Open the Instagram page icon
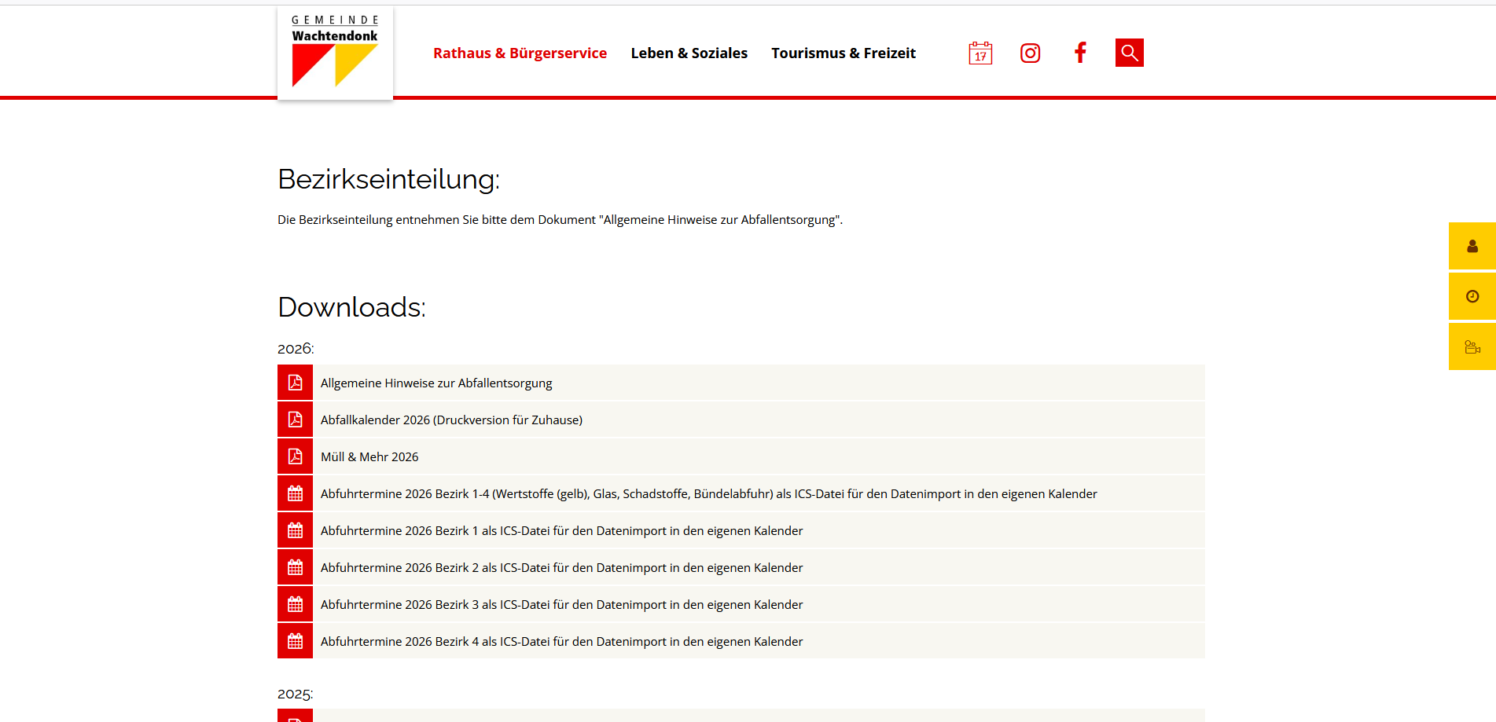The height and width of the screenshot is (722, 1496). tap(1030, 53)
